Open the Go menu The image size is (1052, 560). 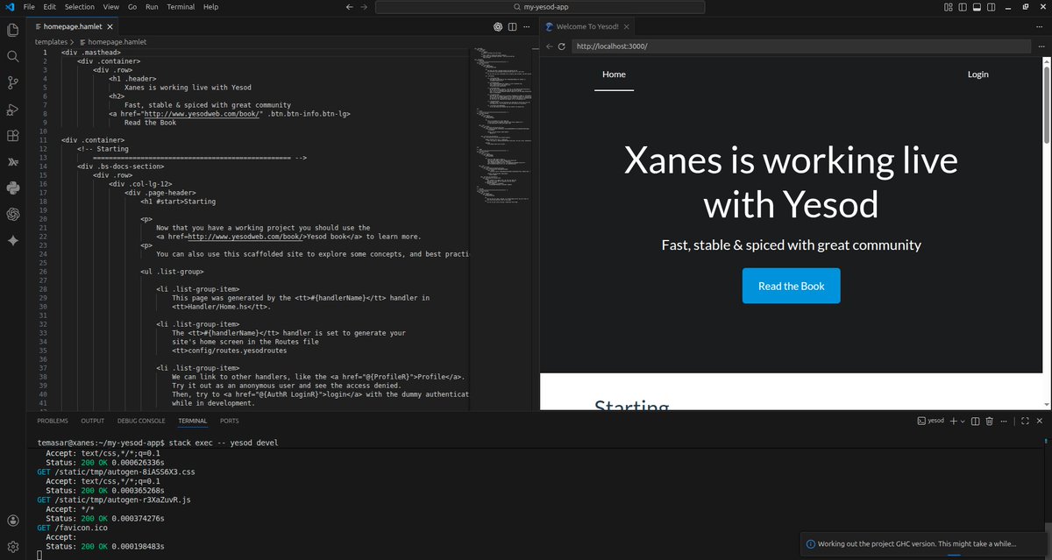[132, 6]
